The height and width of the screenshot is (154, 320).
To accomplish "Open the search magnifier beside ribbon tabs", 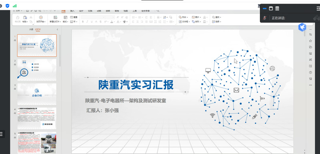I will 158,11.
